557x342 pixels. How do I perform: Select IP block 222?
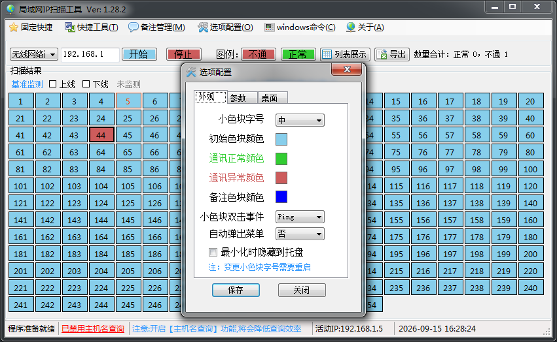(x=48, y=288)
